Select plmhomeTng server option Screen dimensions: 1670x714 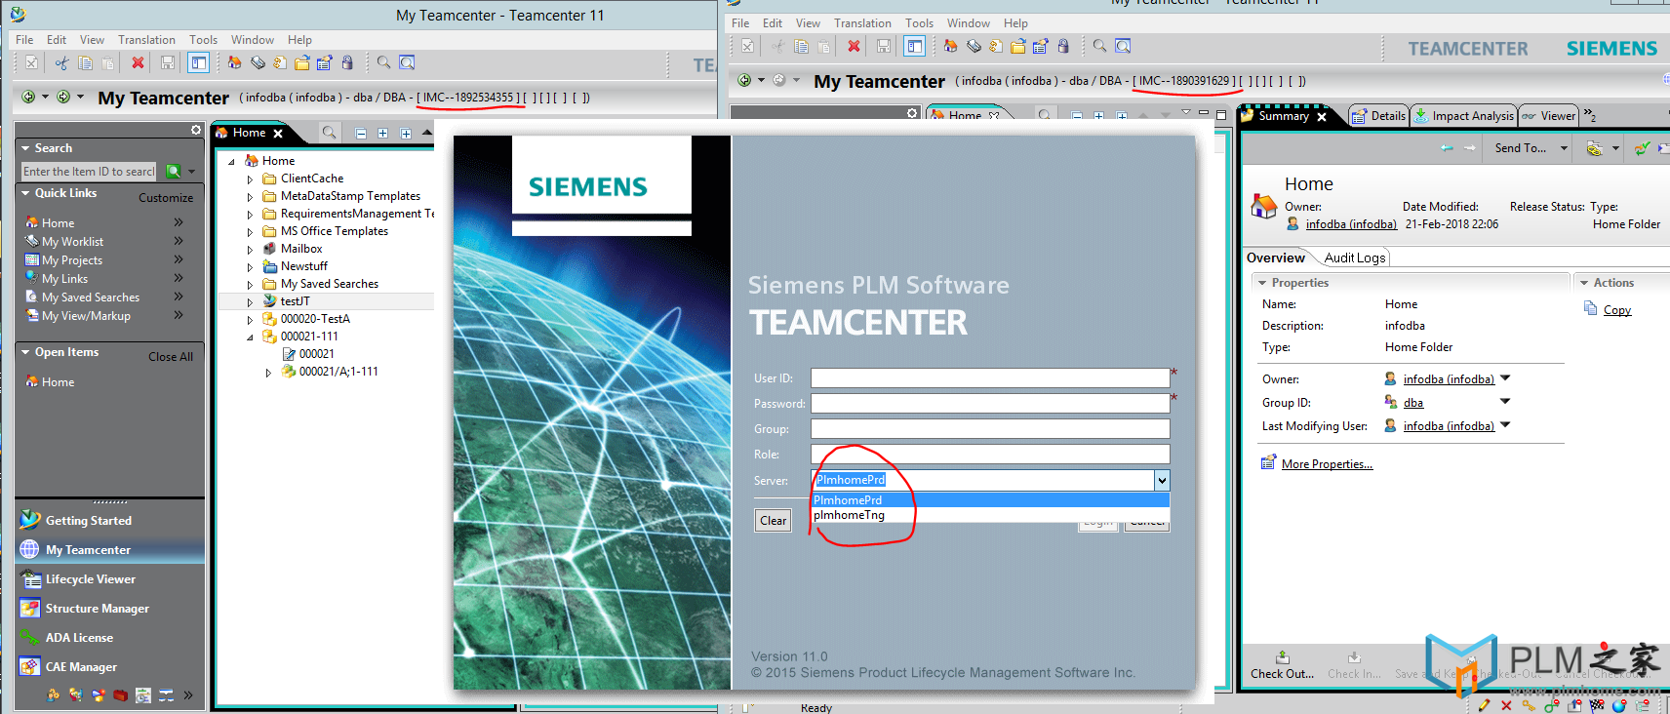click(x=990, y=515)
